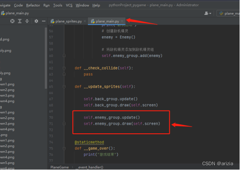Click the Select Opened File target icon
Image resolution: width=240 pixels, height=170 pixels.
(x=13, y=21)
